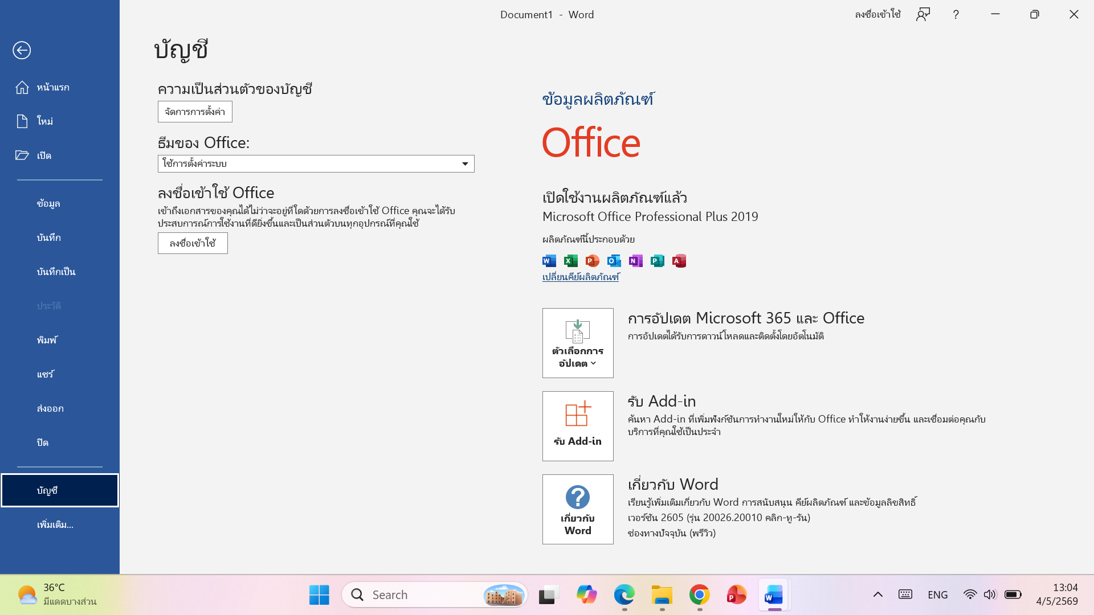Open File Explorer from the taskbar
Image resolution: width=1094 pixels, height=615 pixels.
(x=662, y=594)
